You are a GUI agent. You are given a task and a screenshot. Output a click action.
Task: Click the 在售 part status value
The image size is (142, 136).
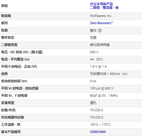pyautogui.click(x=93, y=37)
